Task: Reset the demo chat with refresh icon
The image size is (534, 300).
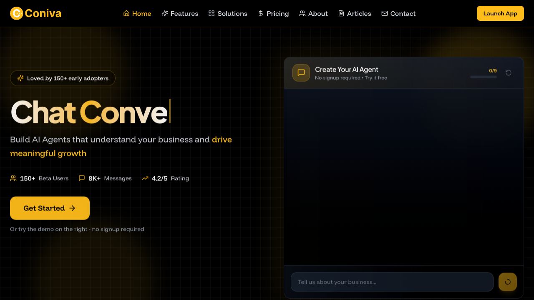Action: coord(509,72)
